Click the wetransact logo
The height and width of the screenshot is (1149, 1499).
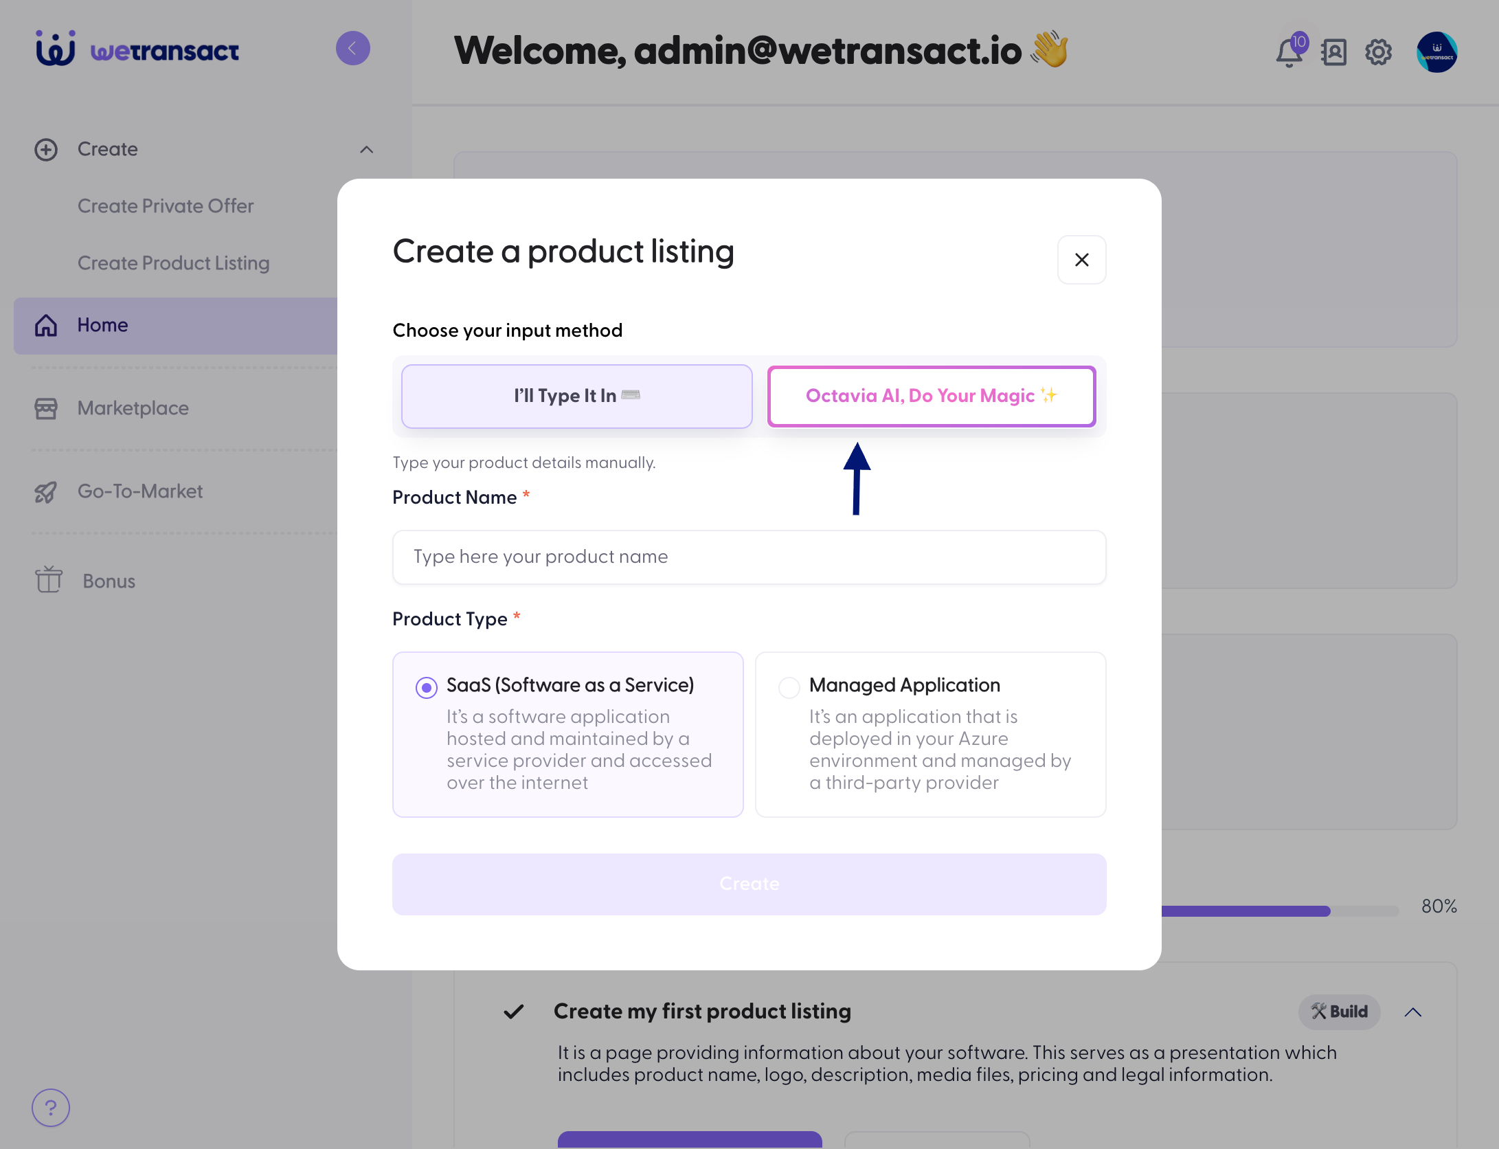click(x=137, y=49)
